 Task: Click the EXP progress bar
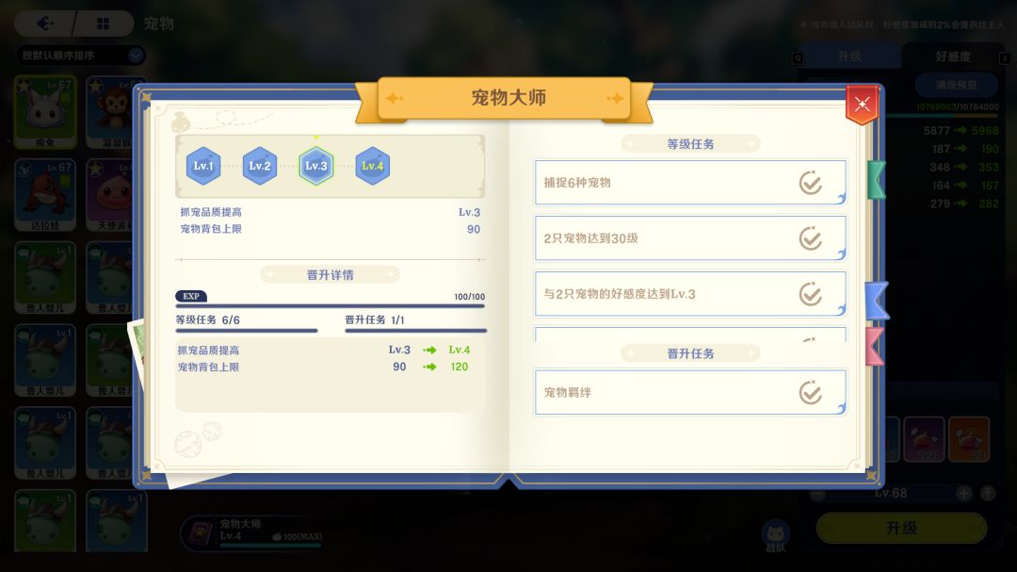(331, 306)
